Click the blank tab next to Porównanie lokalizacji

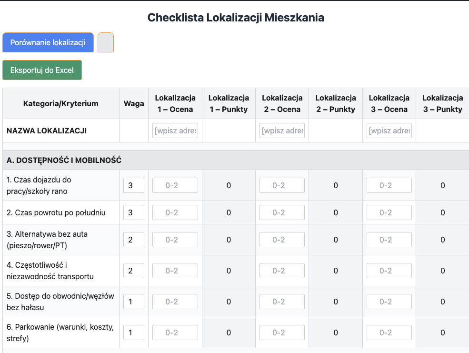pyautogui.click(x=106, y=42)
